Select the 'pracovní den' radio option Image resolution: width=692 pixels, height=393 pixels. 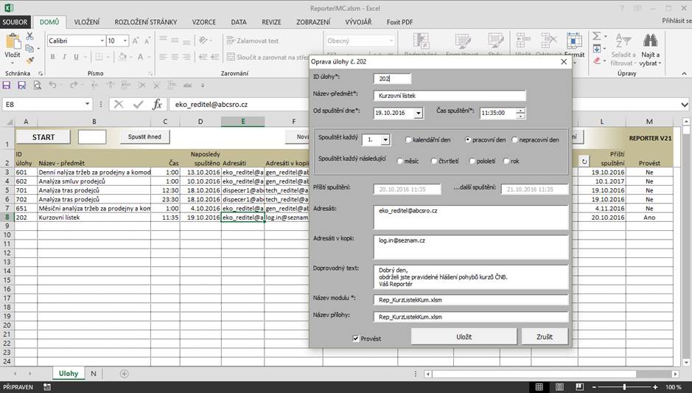(x=468, y=139)
